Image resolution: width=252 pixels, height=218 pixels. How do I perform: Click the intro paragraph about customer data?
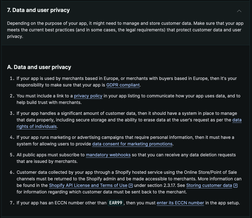pos(124,30)
